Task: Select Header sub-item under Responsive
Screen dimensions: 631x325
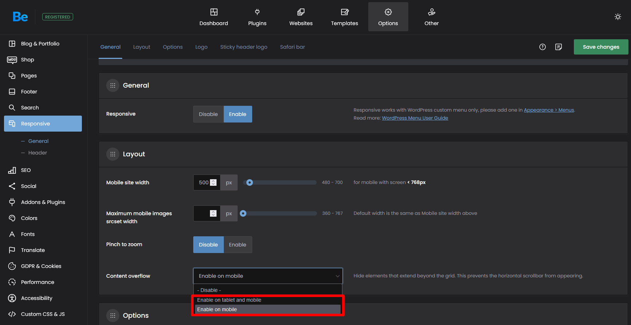Action: pyautogui.click(x=37, y=153)
